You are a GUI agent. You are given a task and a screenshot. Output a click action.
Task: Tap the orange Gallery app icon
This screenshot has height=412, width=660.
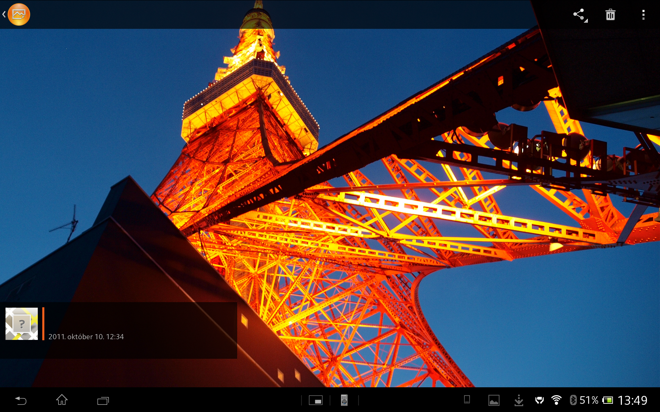(x=19, y=14)
